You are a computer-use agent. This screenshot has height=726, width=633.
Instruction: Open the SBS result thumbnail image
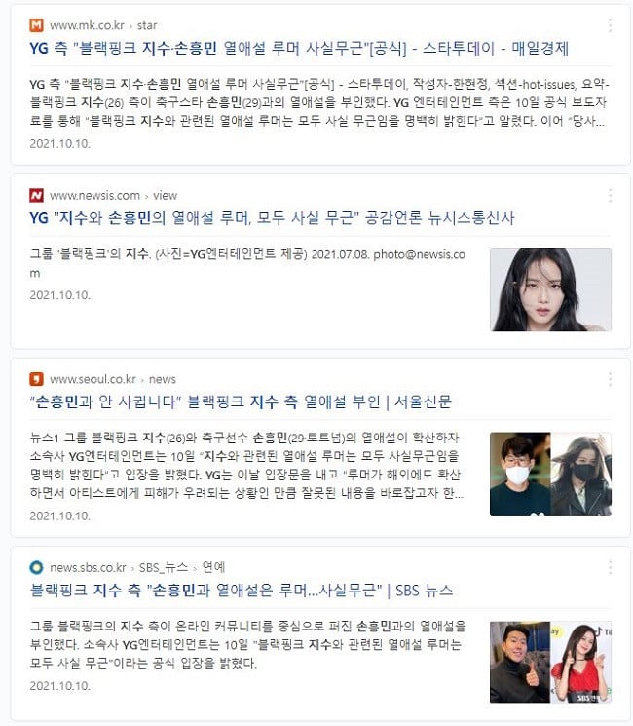point(550,662)
